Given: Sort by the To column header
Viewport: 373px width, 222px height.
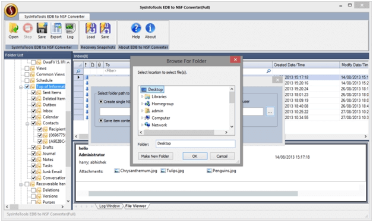Looking at the screenshot, I should [x=116, y=65].
